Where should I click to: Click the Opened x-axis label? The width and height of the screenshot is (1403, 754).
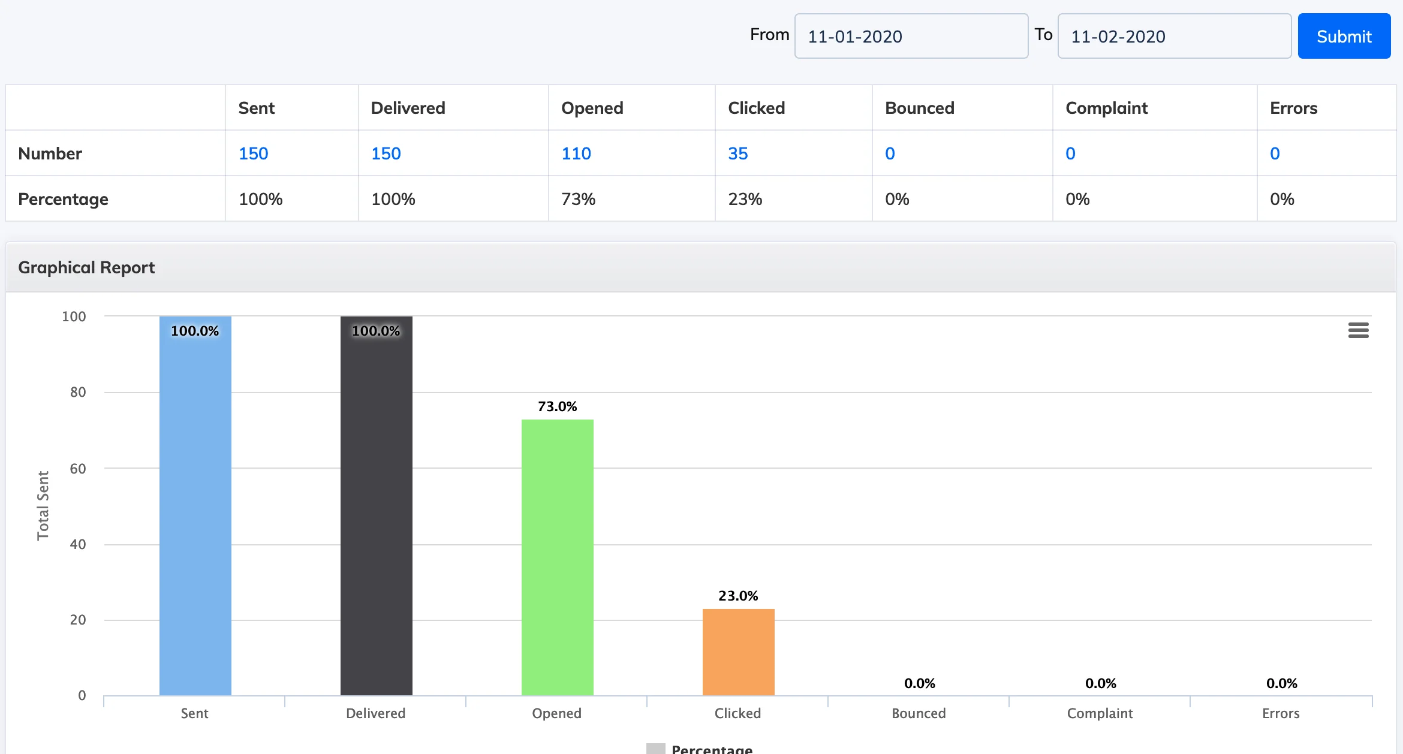click(x=556, y=713)
